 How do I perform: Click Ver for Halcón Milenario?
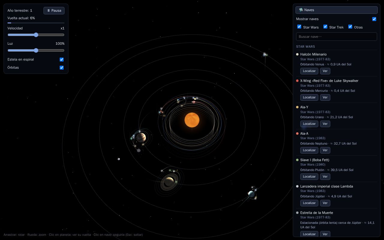click(x=325, y=71)
